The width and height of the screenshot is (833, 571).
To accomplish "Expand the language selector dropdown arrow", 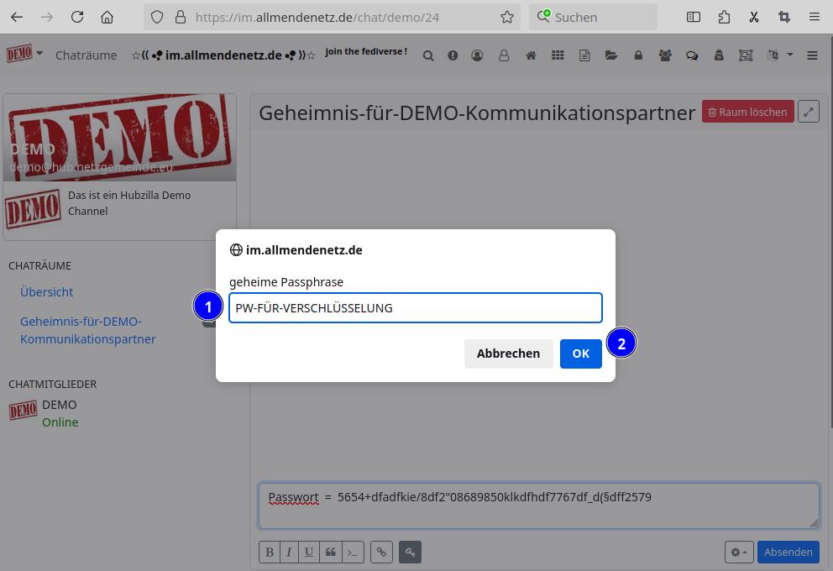I will tap(789, 55).
